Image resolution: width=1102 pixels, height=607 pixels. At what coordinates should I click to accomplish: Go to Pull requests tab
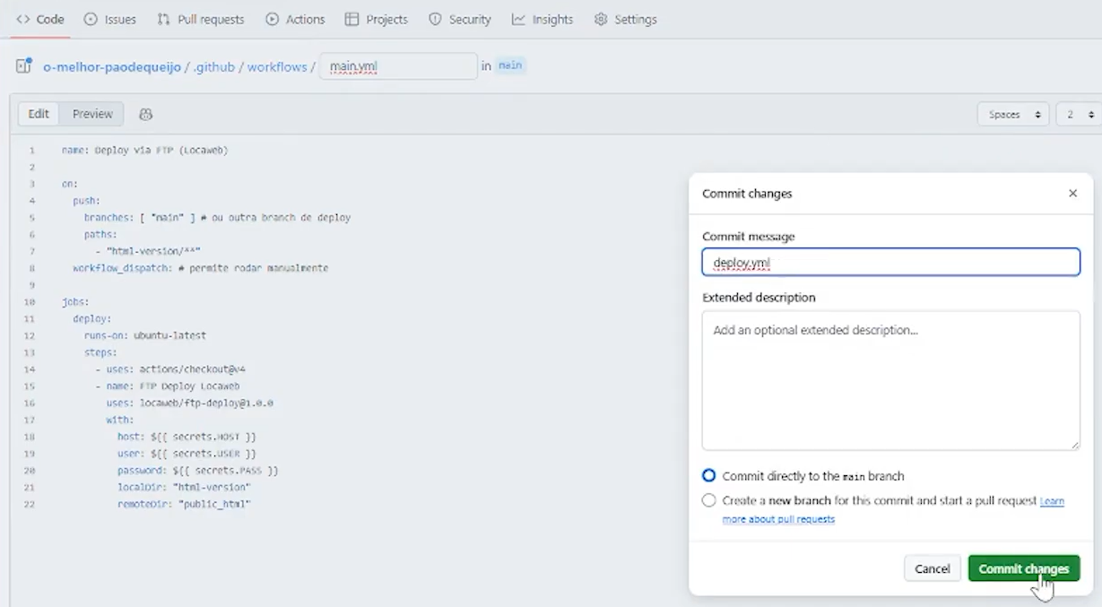coord(201,19)
